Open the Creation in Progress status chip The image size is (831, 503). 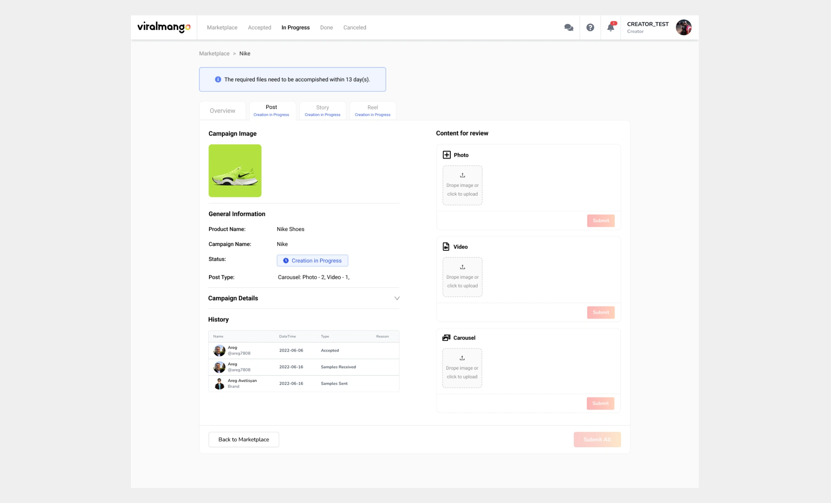[312, 260]
